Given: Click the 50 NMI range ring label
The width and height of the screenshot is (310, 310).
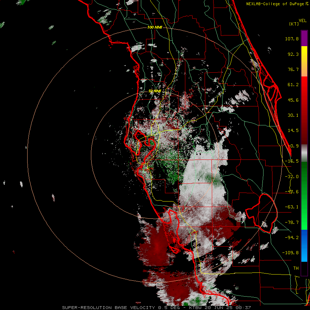Looking at the screenshot, I should (x=155, y=91).
